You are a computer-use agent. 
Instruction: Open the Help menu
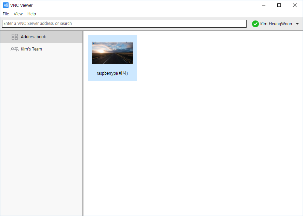[x=31, y=14]
